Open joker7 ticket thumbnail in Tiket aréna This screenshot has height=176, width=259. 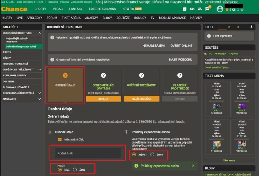pos(242,106)
